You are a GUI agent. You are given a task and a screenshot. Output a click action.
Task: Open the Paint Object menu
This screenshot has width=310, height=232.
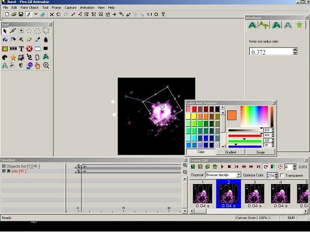[x=29, y=8]
